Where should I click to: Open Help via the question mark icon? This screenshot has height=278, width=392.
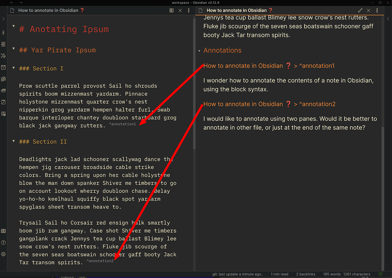click(x=3, y=242)
